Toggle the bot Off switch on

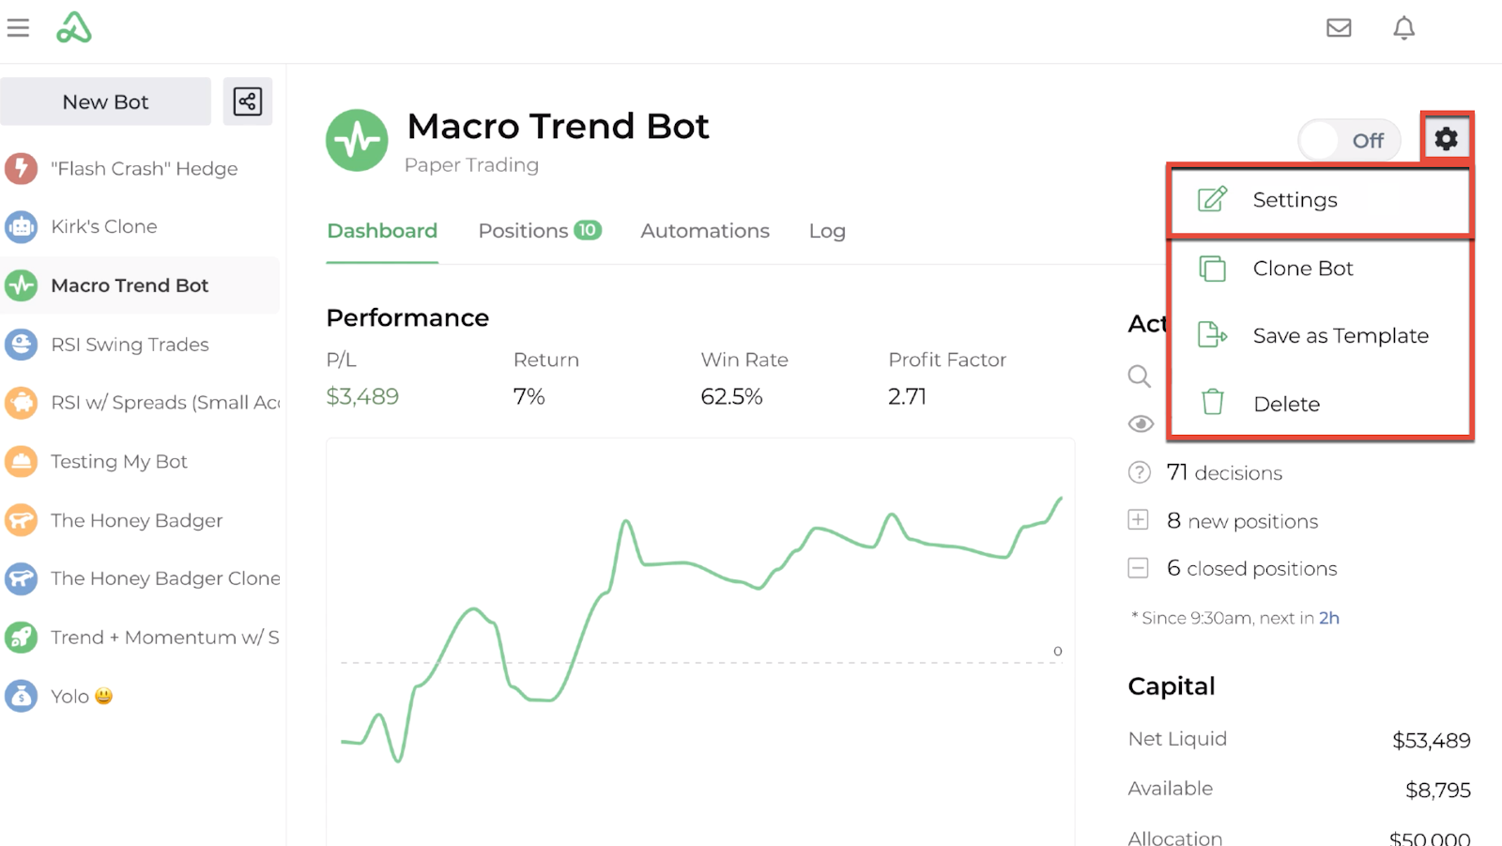pos(1349,141)
